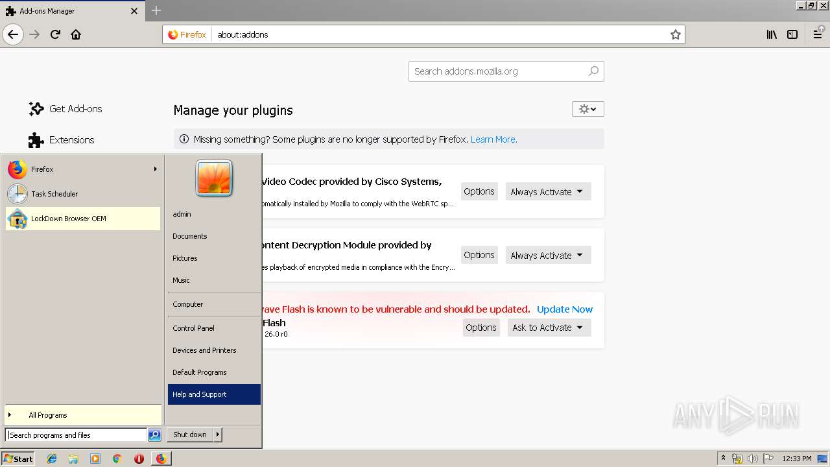Close the Add-ons Manager tab
830x467 pixels.
[134, 11]
